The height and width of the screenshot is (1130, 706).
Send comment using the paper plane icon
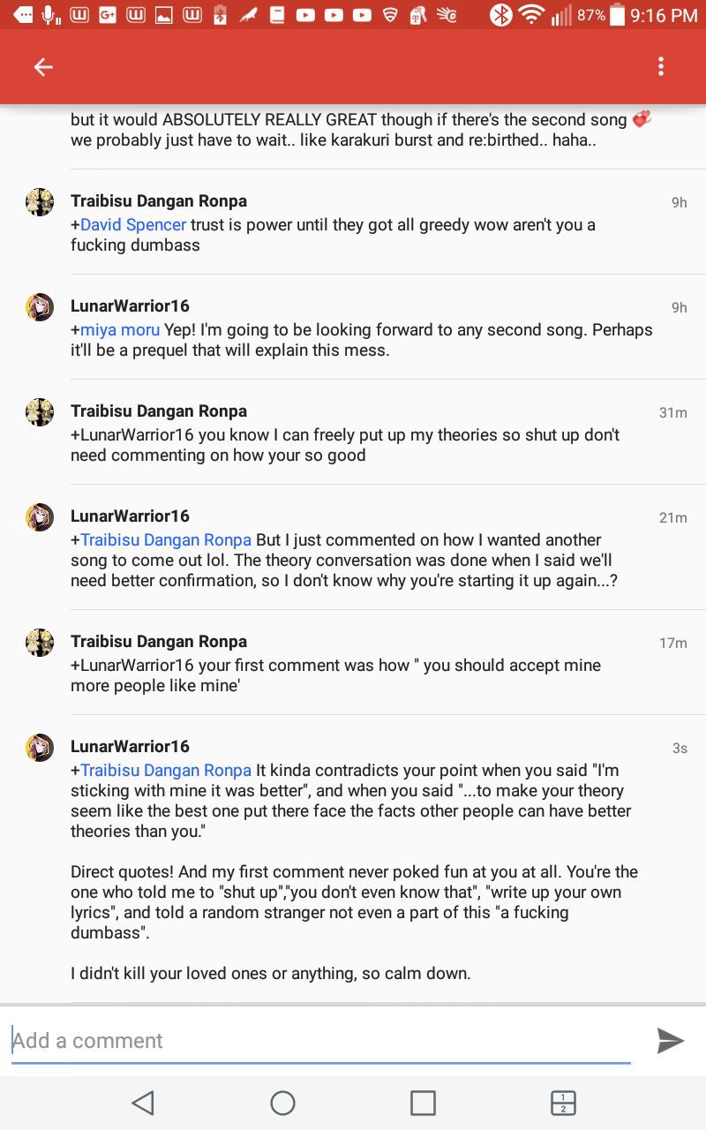click(670, 1041)
